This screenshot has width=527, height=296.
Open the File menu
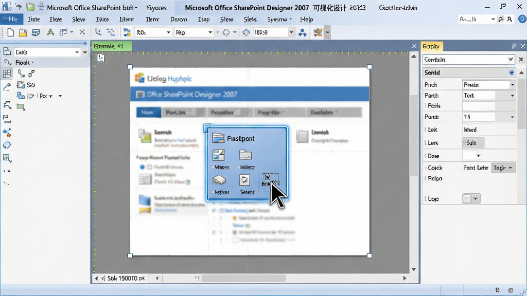[x=12, y=20]
